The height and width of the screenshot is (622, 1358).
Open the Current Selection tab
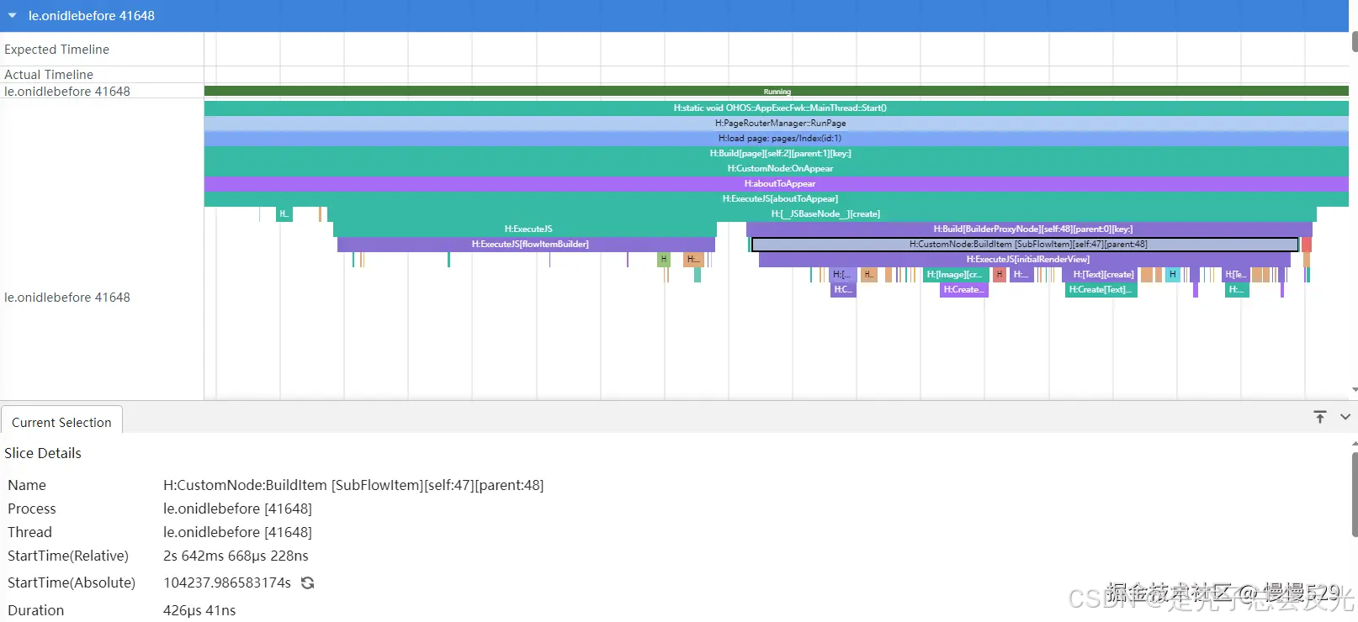tap(61, 422)
